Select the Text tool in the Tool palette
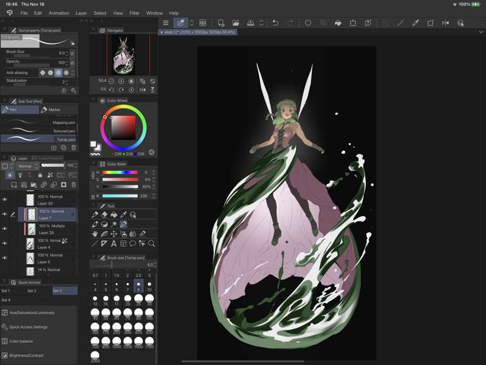 (114, 244)
